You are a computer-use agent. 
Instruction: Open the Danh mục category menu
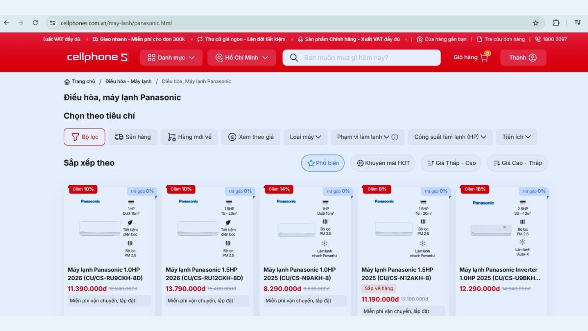pyautogui.click(x=171, y=57)
